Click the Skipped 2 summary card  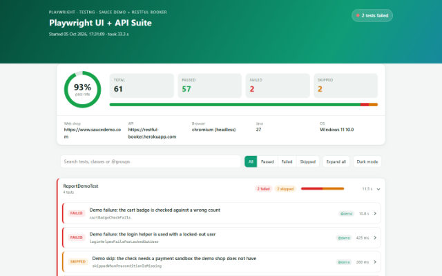[x=345, y=86]
